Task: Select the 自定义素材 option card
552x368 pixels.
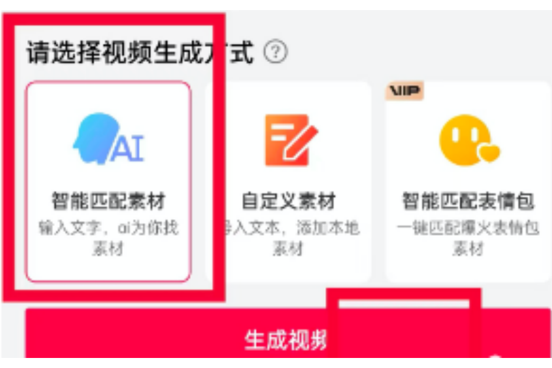Action: [289, 182]
